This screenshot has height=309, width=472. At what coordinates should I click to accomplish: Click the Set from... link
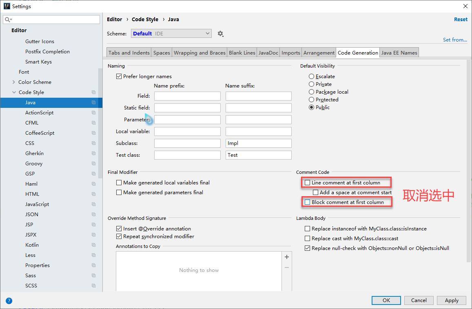[x=455, y=39]
